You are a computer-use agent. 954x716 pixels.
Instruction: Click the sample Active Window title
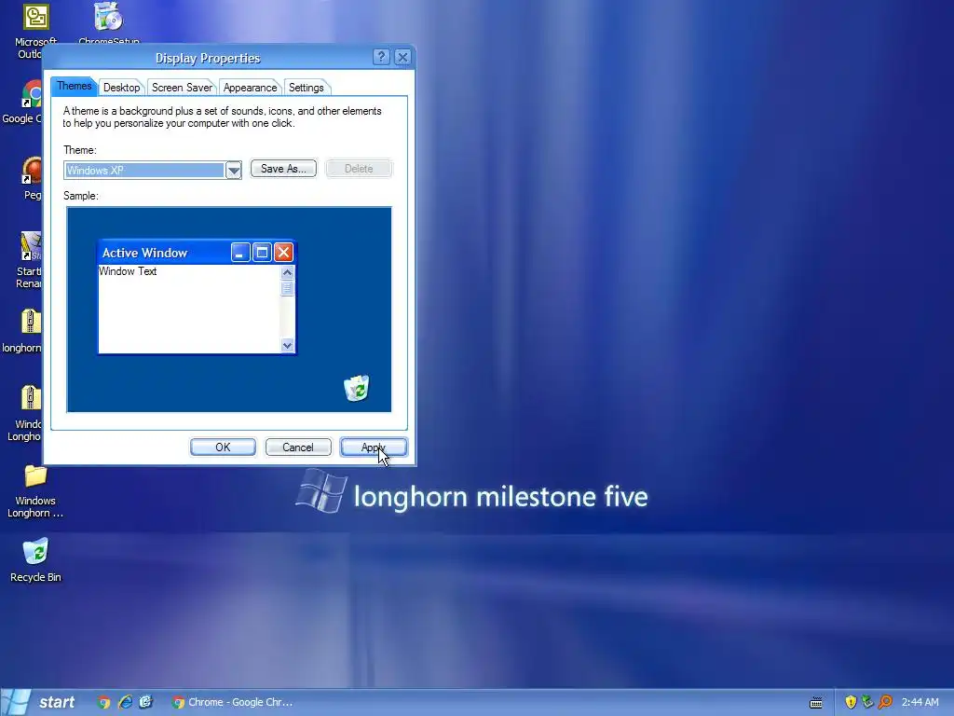pyautogui.click(x=144, y=253)
